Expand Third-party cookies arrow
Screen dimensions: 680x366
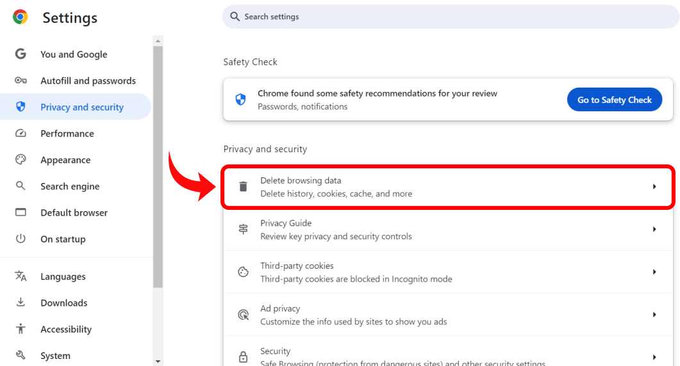[654, 272]
